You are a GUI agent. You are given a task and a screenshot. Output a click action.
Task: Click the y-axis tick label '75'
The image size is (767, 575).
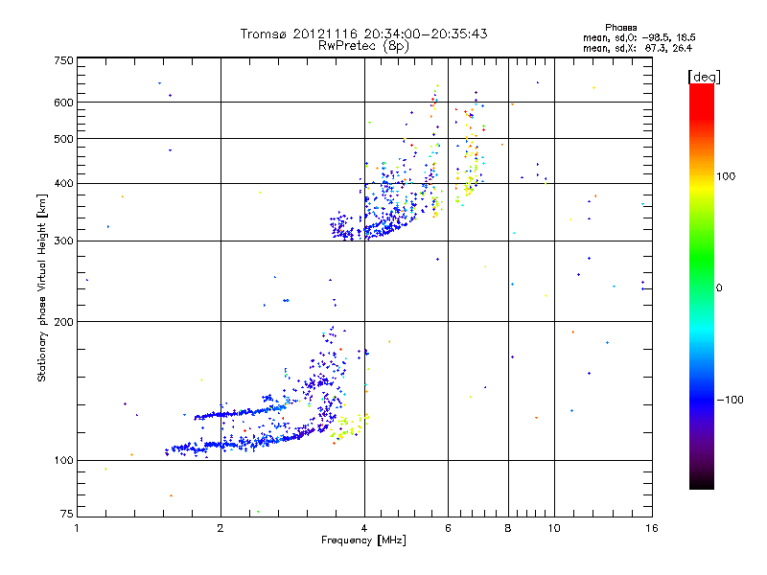point(67,514)
